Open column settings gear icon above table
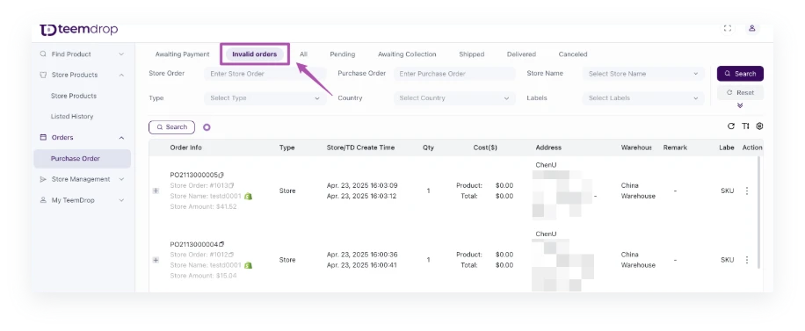 pos(760,126)
